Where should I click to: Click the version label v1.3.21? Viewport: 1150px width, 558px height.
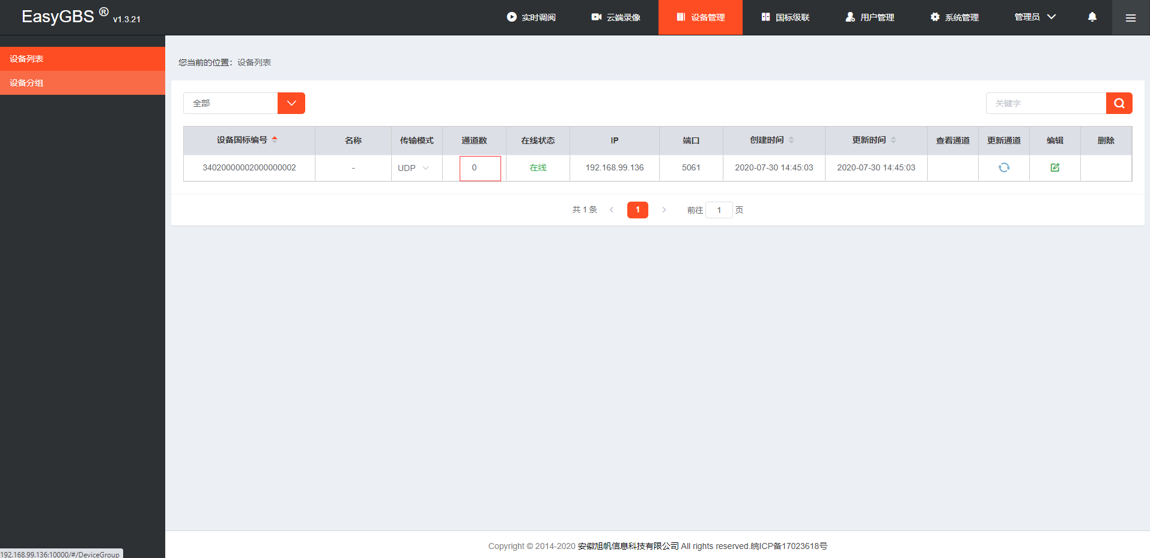127,19
